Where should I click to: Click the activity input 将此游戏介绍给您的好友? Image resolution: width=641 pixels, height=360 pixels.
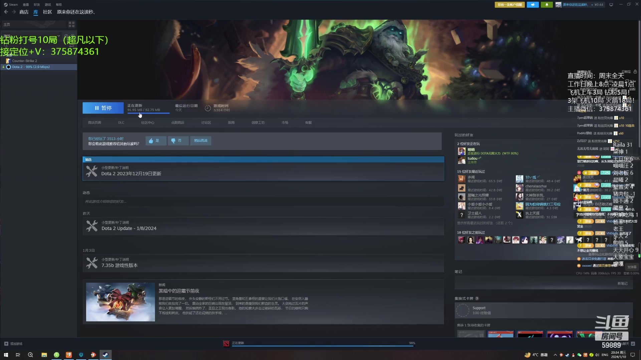point(263,201)
